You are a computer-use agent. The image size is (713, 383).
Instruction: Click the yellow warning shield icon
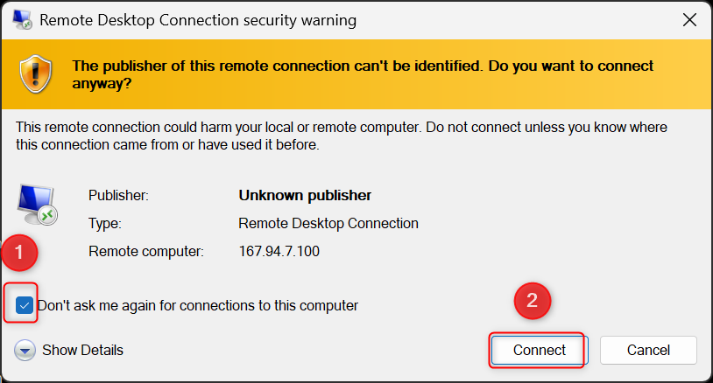point(38,73)
